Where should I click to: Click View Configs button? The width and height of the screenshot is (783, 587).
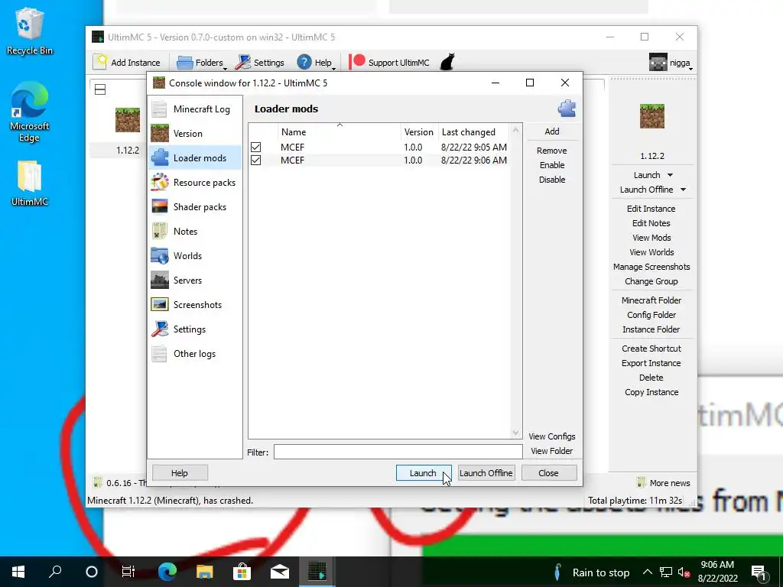[x=552, y=436]
